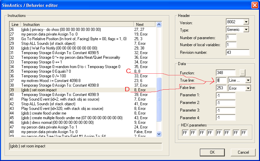
Task: Select line 41 Play Sound Event id=2
Action: [x=82, y=99]
